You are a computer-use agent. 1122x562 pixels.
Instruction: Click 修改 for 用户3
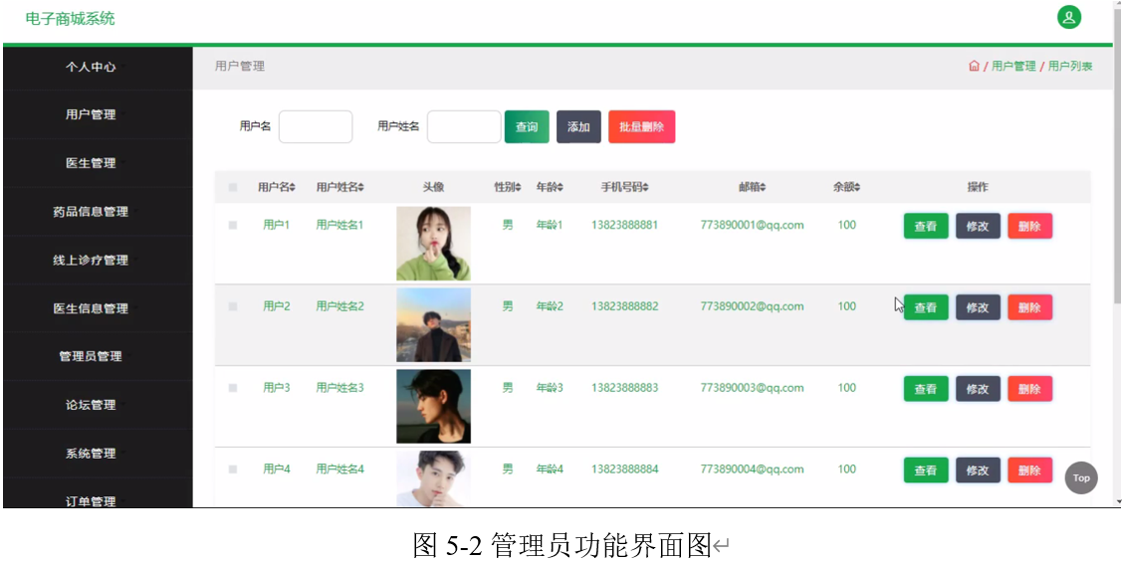pyautogui.click(x=979, y=389)
